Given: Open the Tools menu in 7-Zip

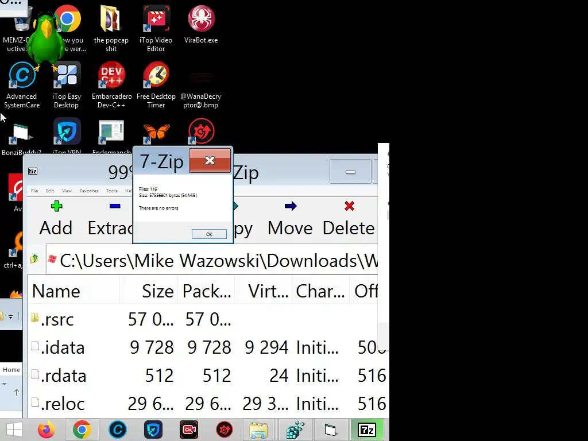Looking at the screenshot, I should point(112,191).
